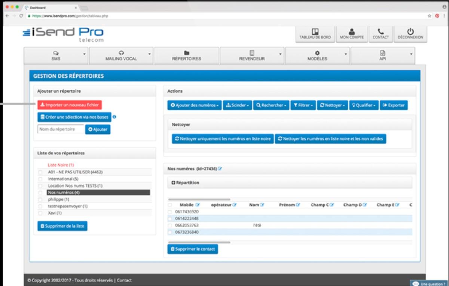Screen dimensions: 449x286
Task: Switch to the Modèles tab
Action: [x=317, y=55]
